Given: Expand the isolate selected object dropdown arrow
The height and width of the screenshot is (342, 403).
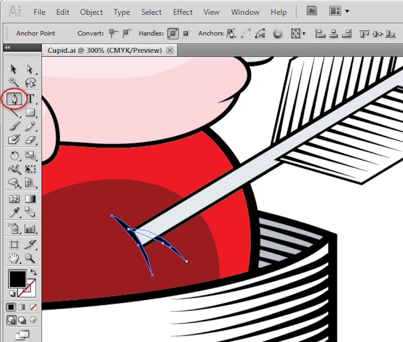Looking at the screenshot, I should coord(304,34).
